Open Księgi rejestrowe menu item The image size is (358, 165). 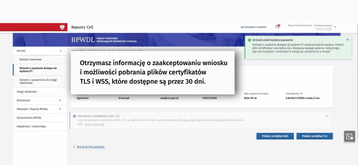tap(27, 92)
